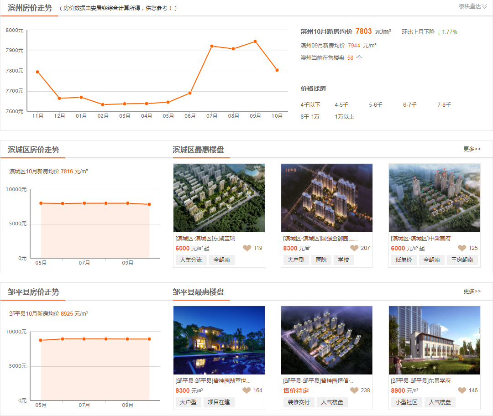Click the 人车分流 tag under 东湖宝瑞
The width and height of the screenshot is (493, 416).
point(190,260)
